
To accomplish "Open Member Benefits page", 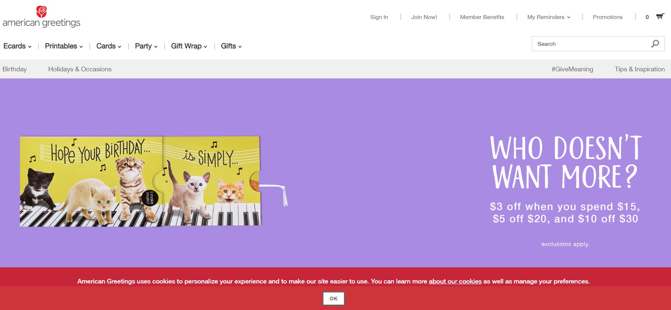I will click(482, 17).
